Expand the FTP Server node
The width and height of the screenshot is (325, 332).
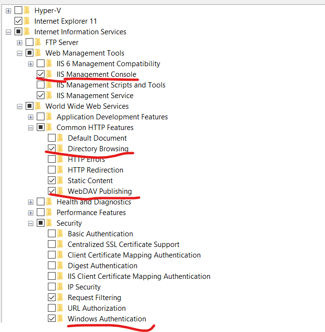point(19,43)
